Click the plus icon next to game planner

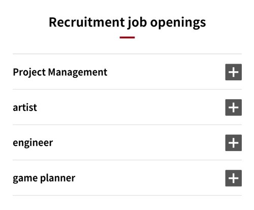233,178
